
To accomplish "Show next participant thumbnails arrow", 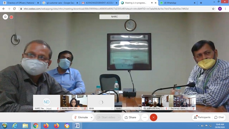I will (x=204, y=101).
